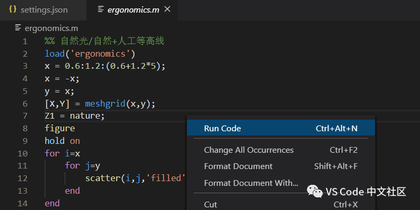This screenshot has height=210, width=420.
Task: Place cursor on load('ergonomics') line
Action: (x=90, y=54)
